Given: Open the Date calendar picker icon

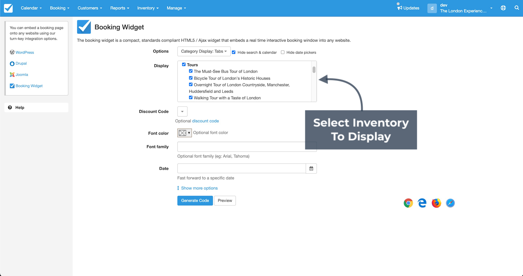Looking at the screenshot, I should coord(311,169).
